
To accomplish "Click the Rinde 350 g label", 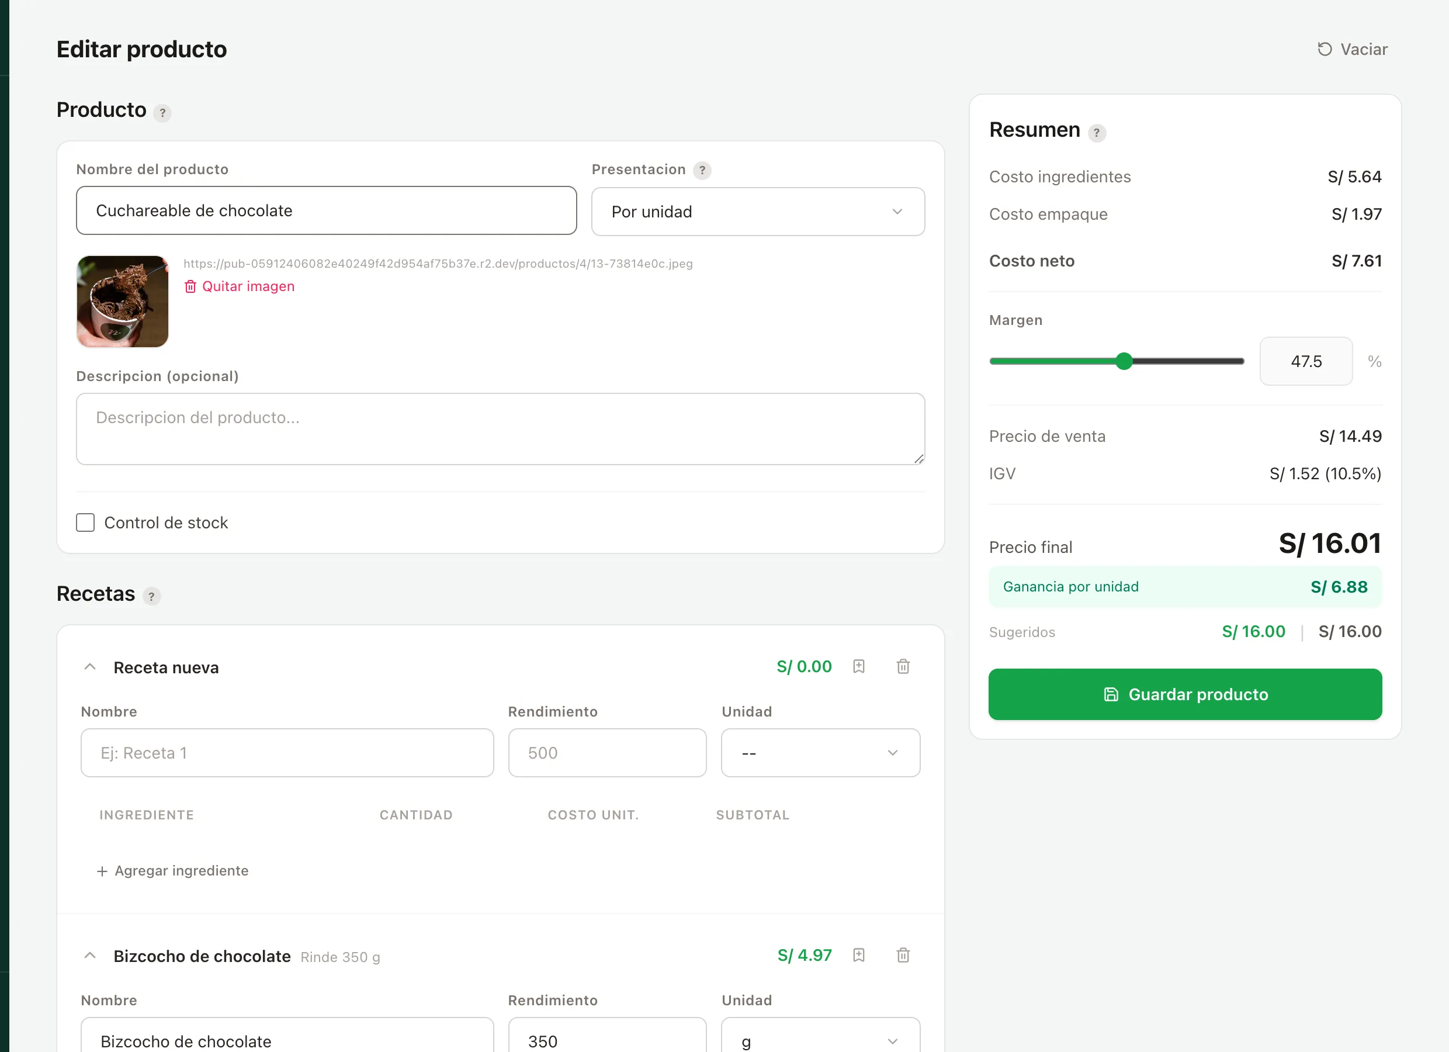I will [340, 957].
